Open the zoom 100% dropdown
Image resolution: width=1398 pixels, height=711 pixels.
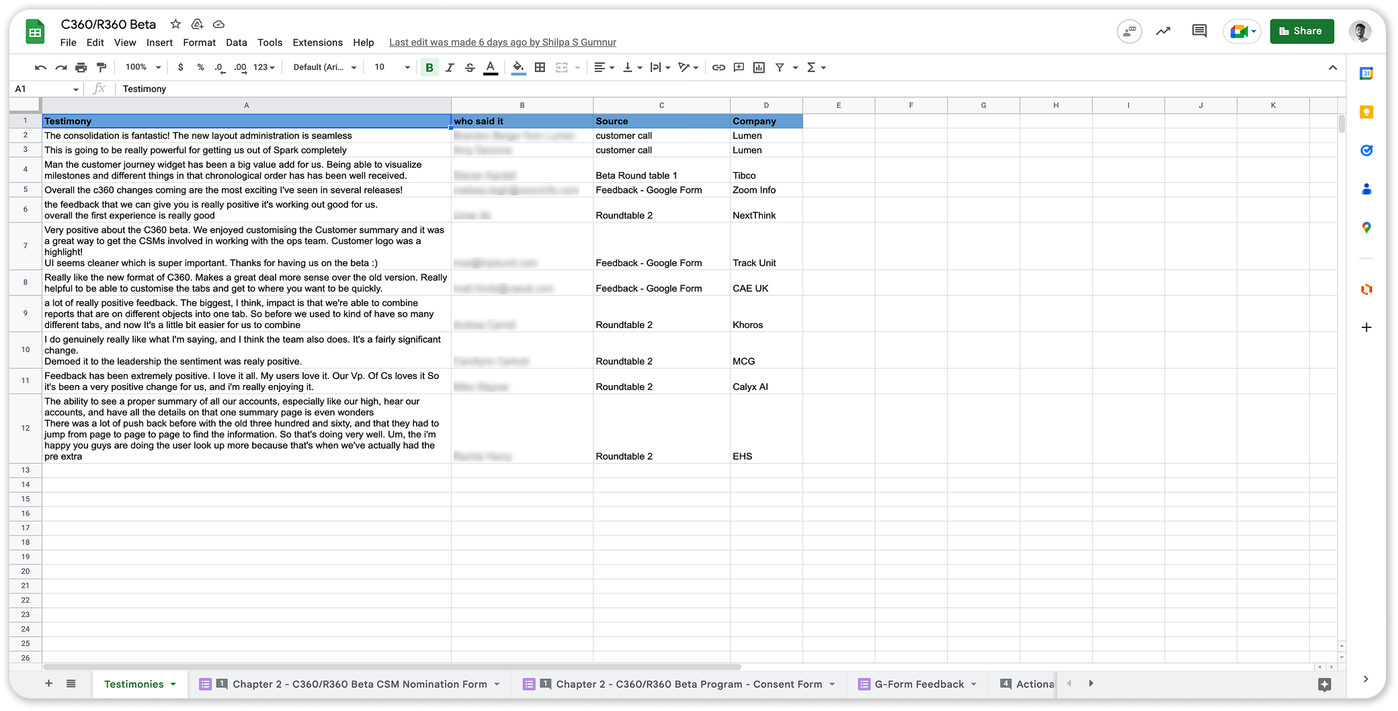pos(143,67)
